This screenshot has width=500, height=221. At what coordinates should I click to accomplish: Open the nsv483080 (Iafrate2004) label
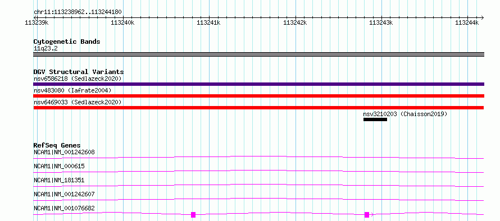coord(72,90)
